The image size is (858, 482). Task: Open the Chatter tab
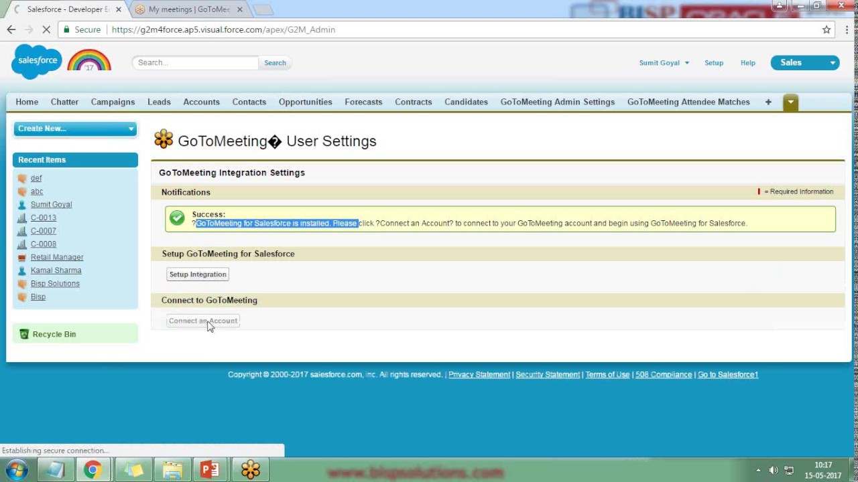pos(64,102)
